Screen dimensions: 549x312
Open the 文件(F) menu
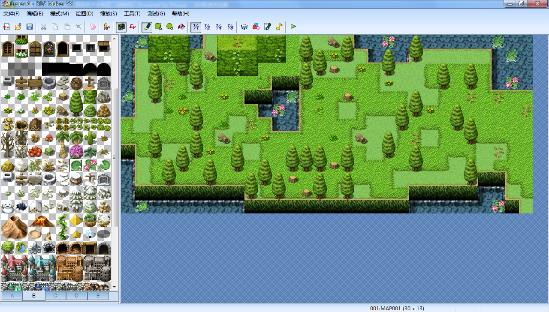pyautogui.click(x=12, y=14)
